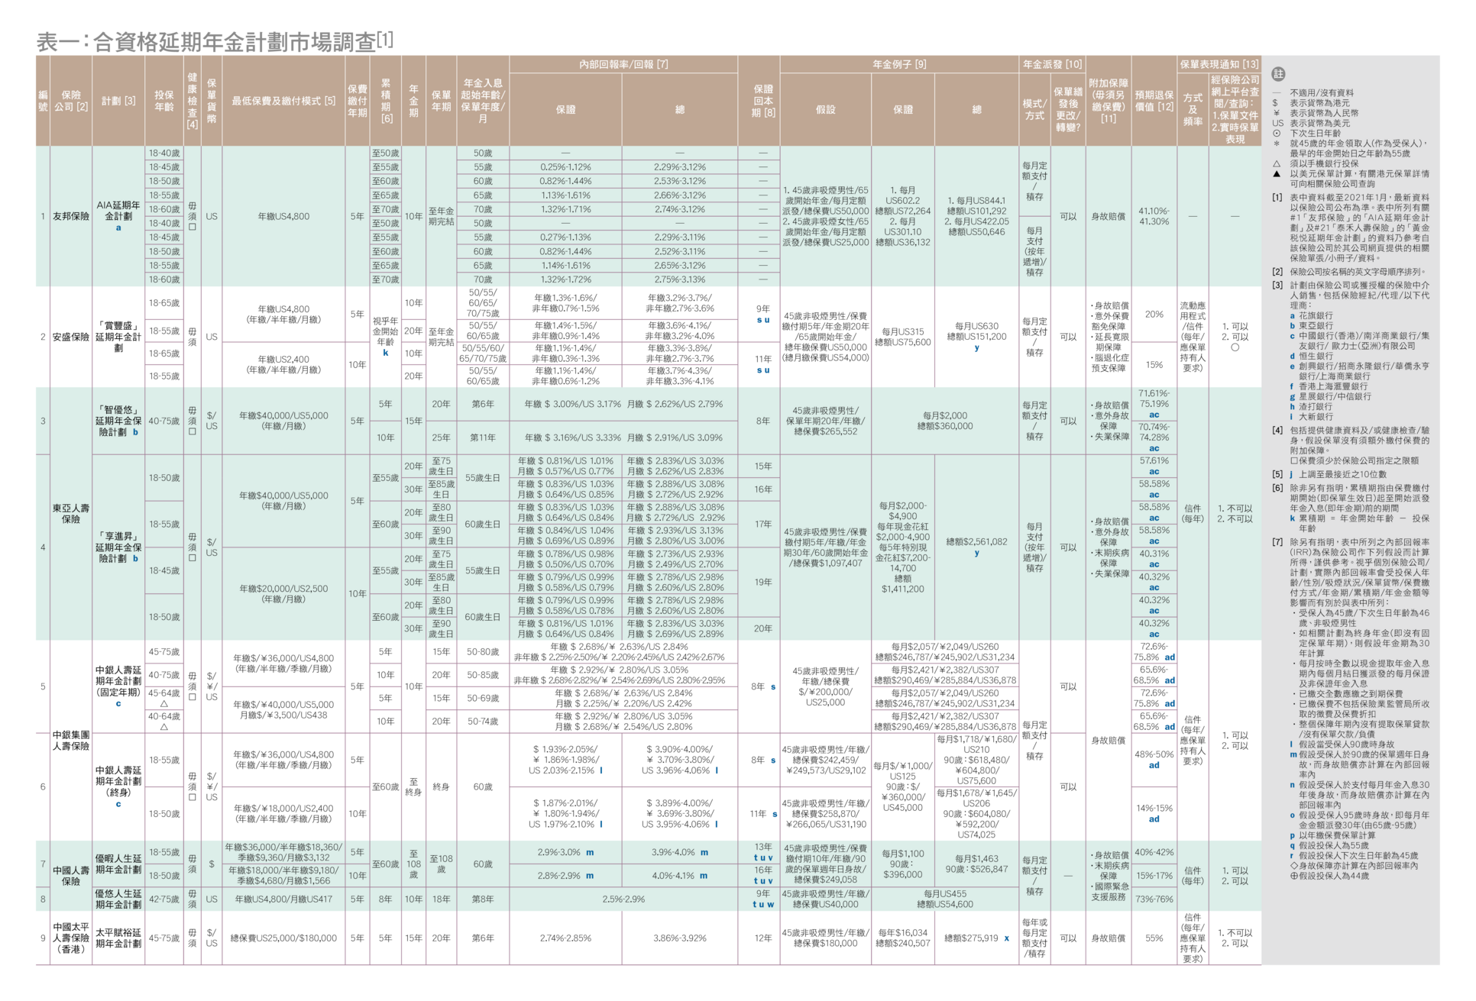Viewport: 1476px width, 1001px height.
Task: Click the 2.5%-2.9% return cell
Action: (623, 899)
